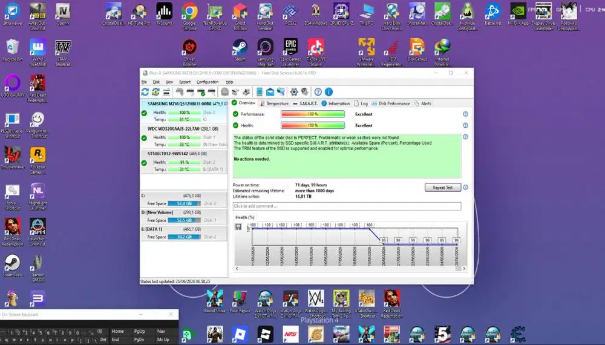Screen dimensions: 605x345
Task: Click the Repeat Test button
Action: [x=443, y=188]
